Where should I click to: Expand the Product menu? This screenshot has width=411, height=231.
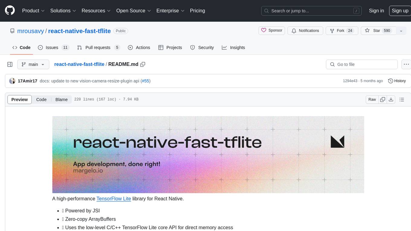(33, 11)
